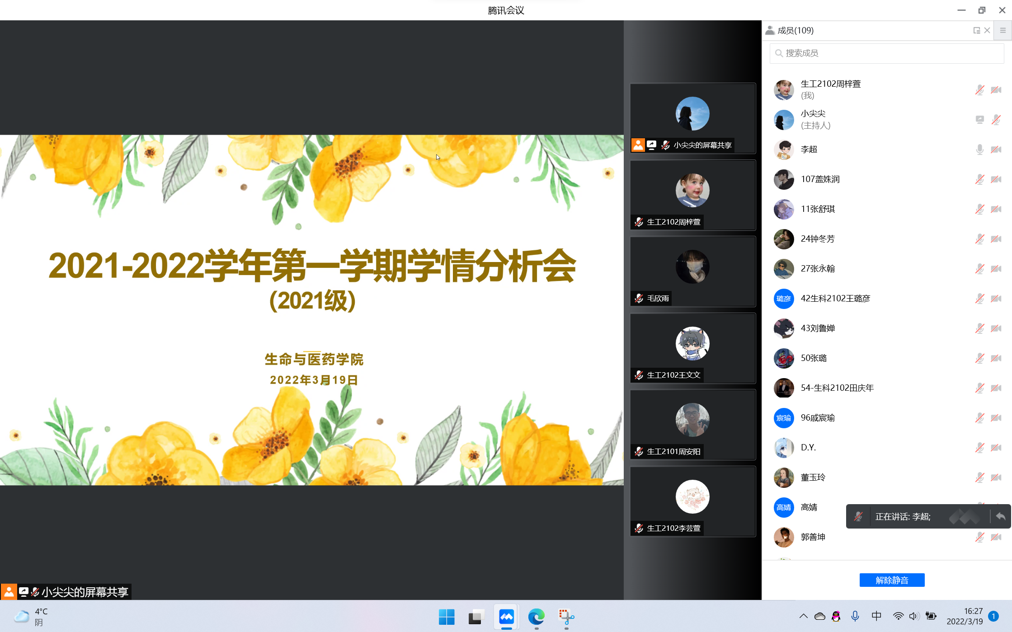This screenshot has width=1012, height=632.
Task: Click reply arrow on speaking popup
Action: [1001, 516]
